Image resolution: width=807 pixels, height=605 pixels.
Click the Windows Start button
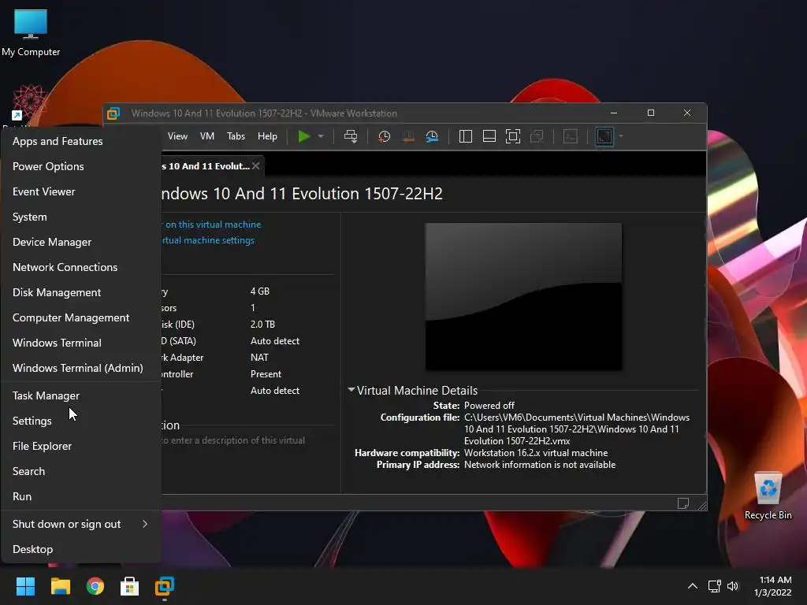point(25,586)
